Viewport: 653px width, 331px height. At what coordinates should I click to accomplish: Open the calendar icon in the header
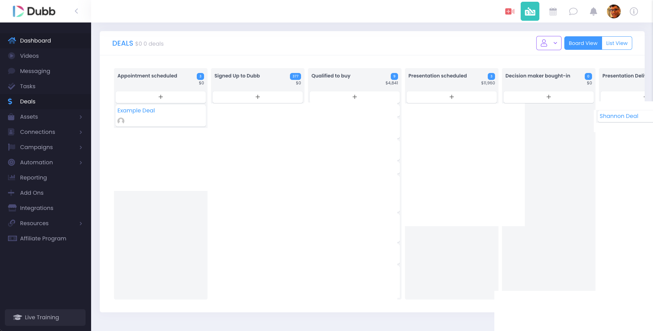pyautogui.click(x=553, y=11)
